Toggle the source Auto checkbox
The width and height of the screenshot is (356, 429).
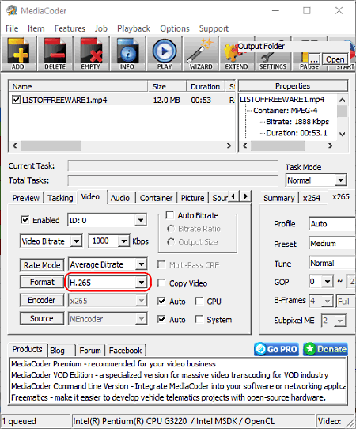(161, 319)
